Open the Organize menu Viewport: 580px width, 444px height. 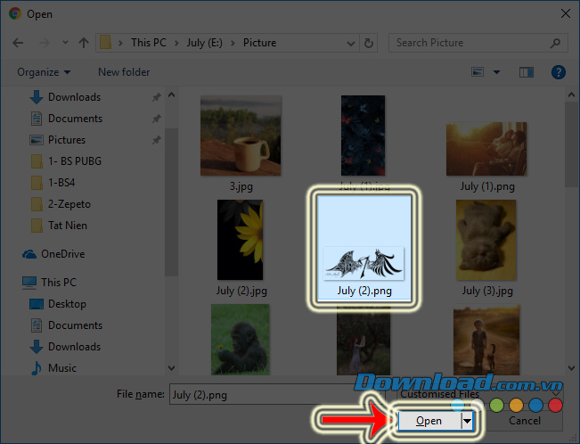(x=44, y=72)
